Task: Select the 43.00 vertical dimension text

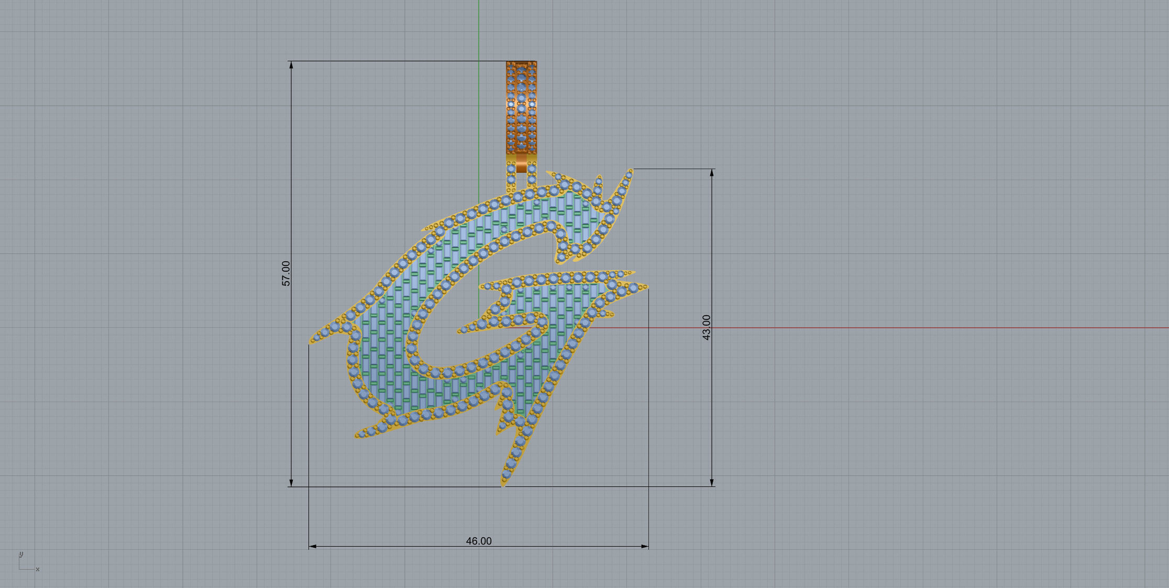Action: click(706, 327)
